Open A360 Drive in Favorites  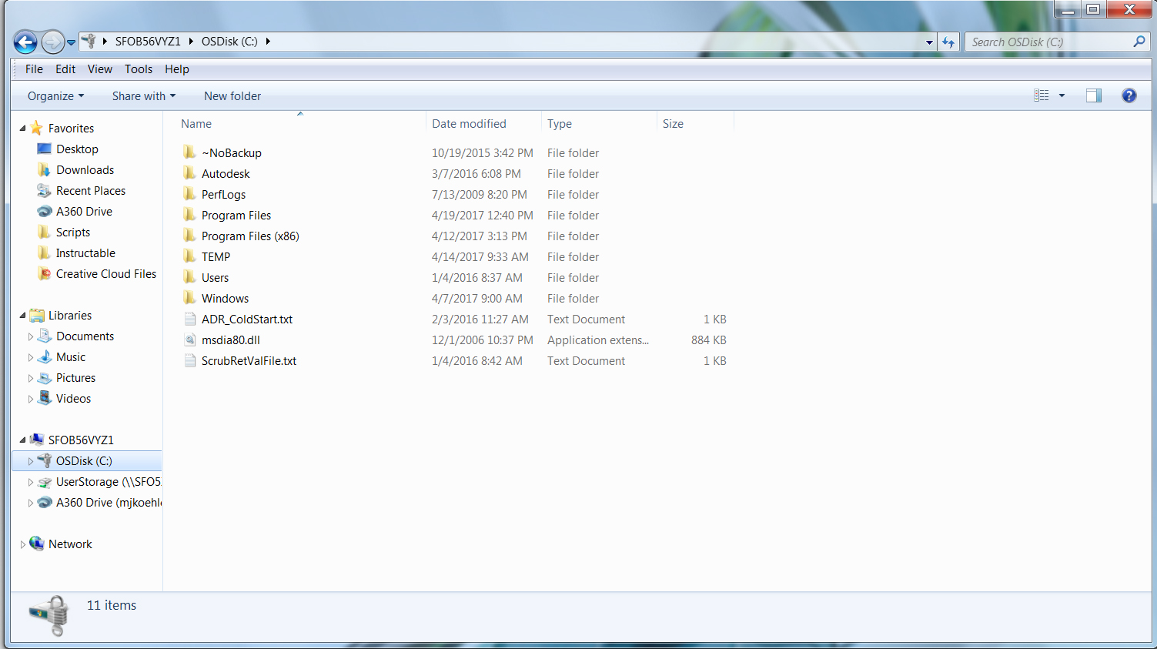(x=84, y=212)
